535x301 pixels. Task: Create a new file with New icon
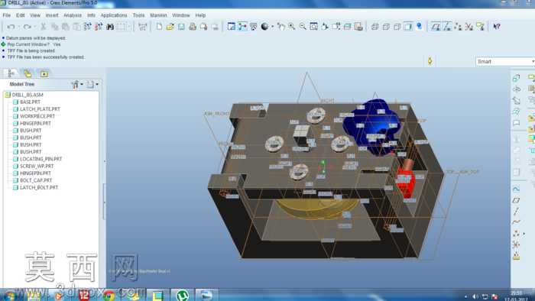click(x=159, y=27)
